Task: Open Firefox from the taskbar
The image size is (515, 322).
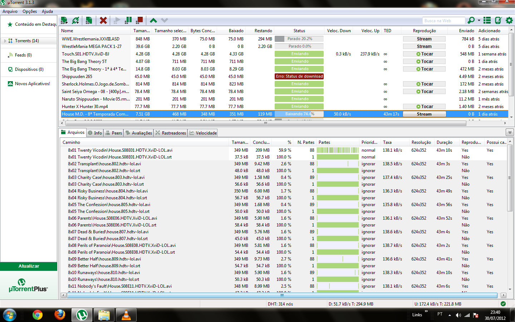Action: click(60, 315)
